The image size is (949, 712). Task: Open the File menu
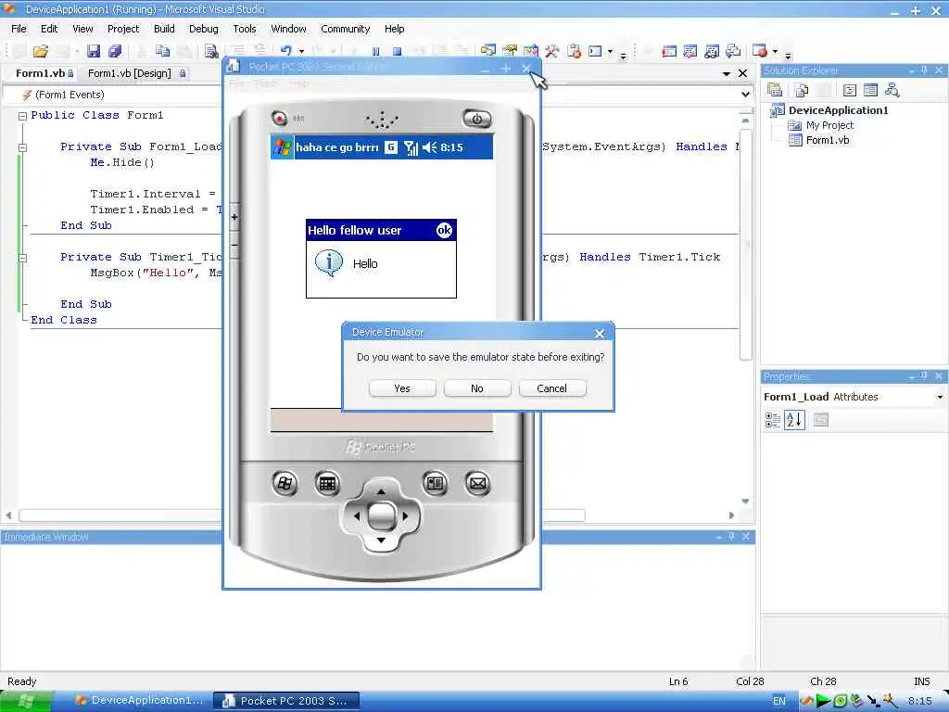[x=19, y=29]
